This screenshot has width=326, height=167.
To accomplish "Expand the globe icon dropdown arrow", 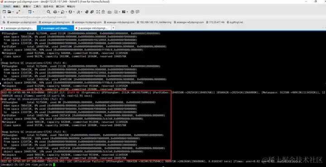I will [x=74, y=12].
